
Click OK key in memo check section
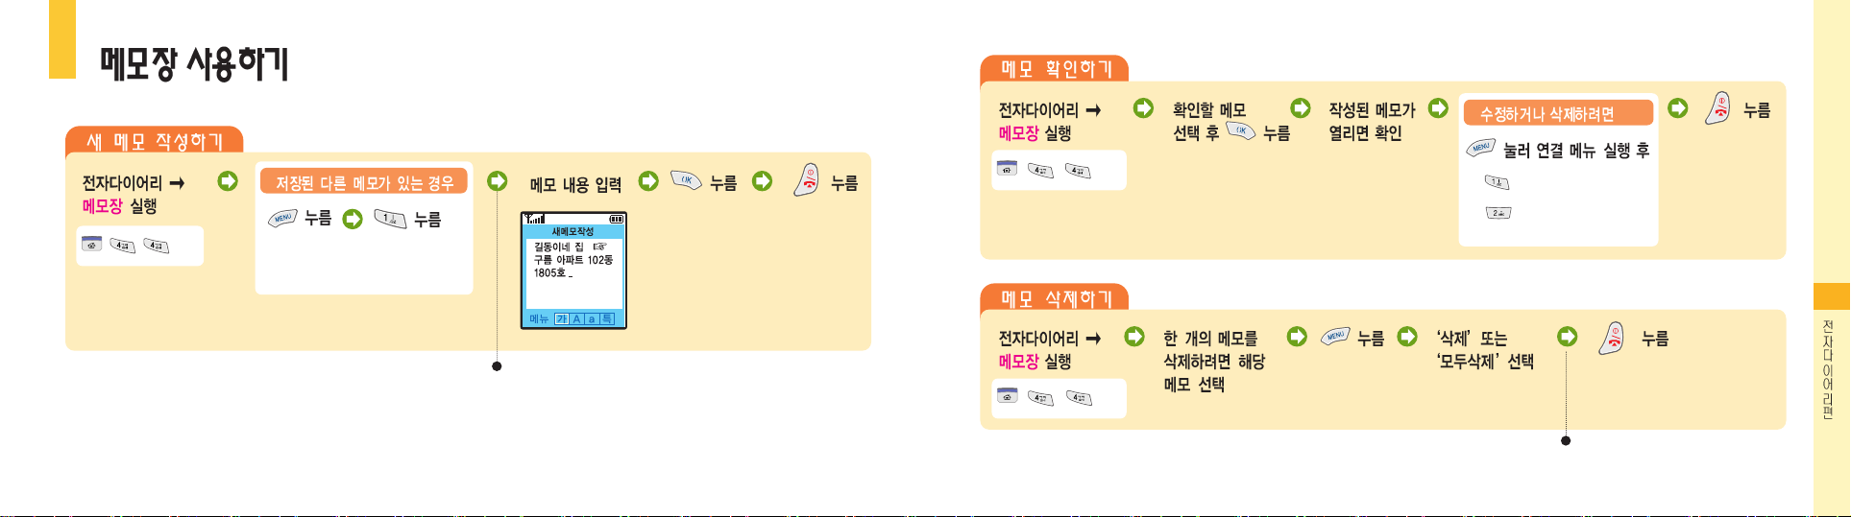(x=1241, y=131)
